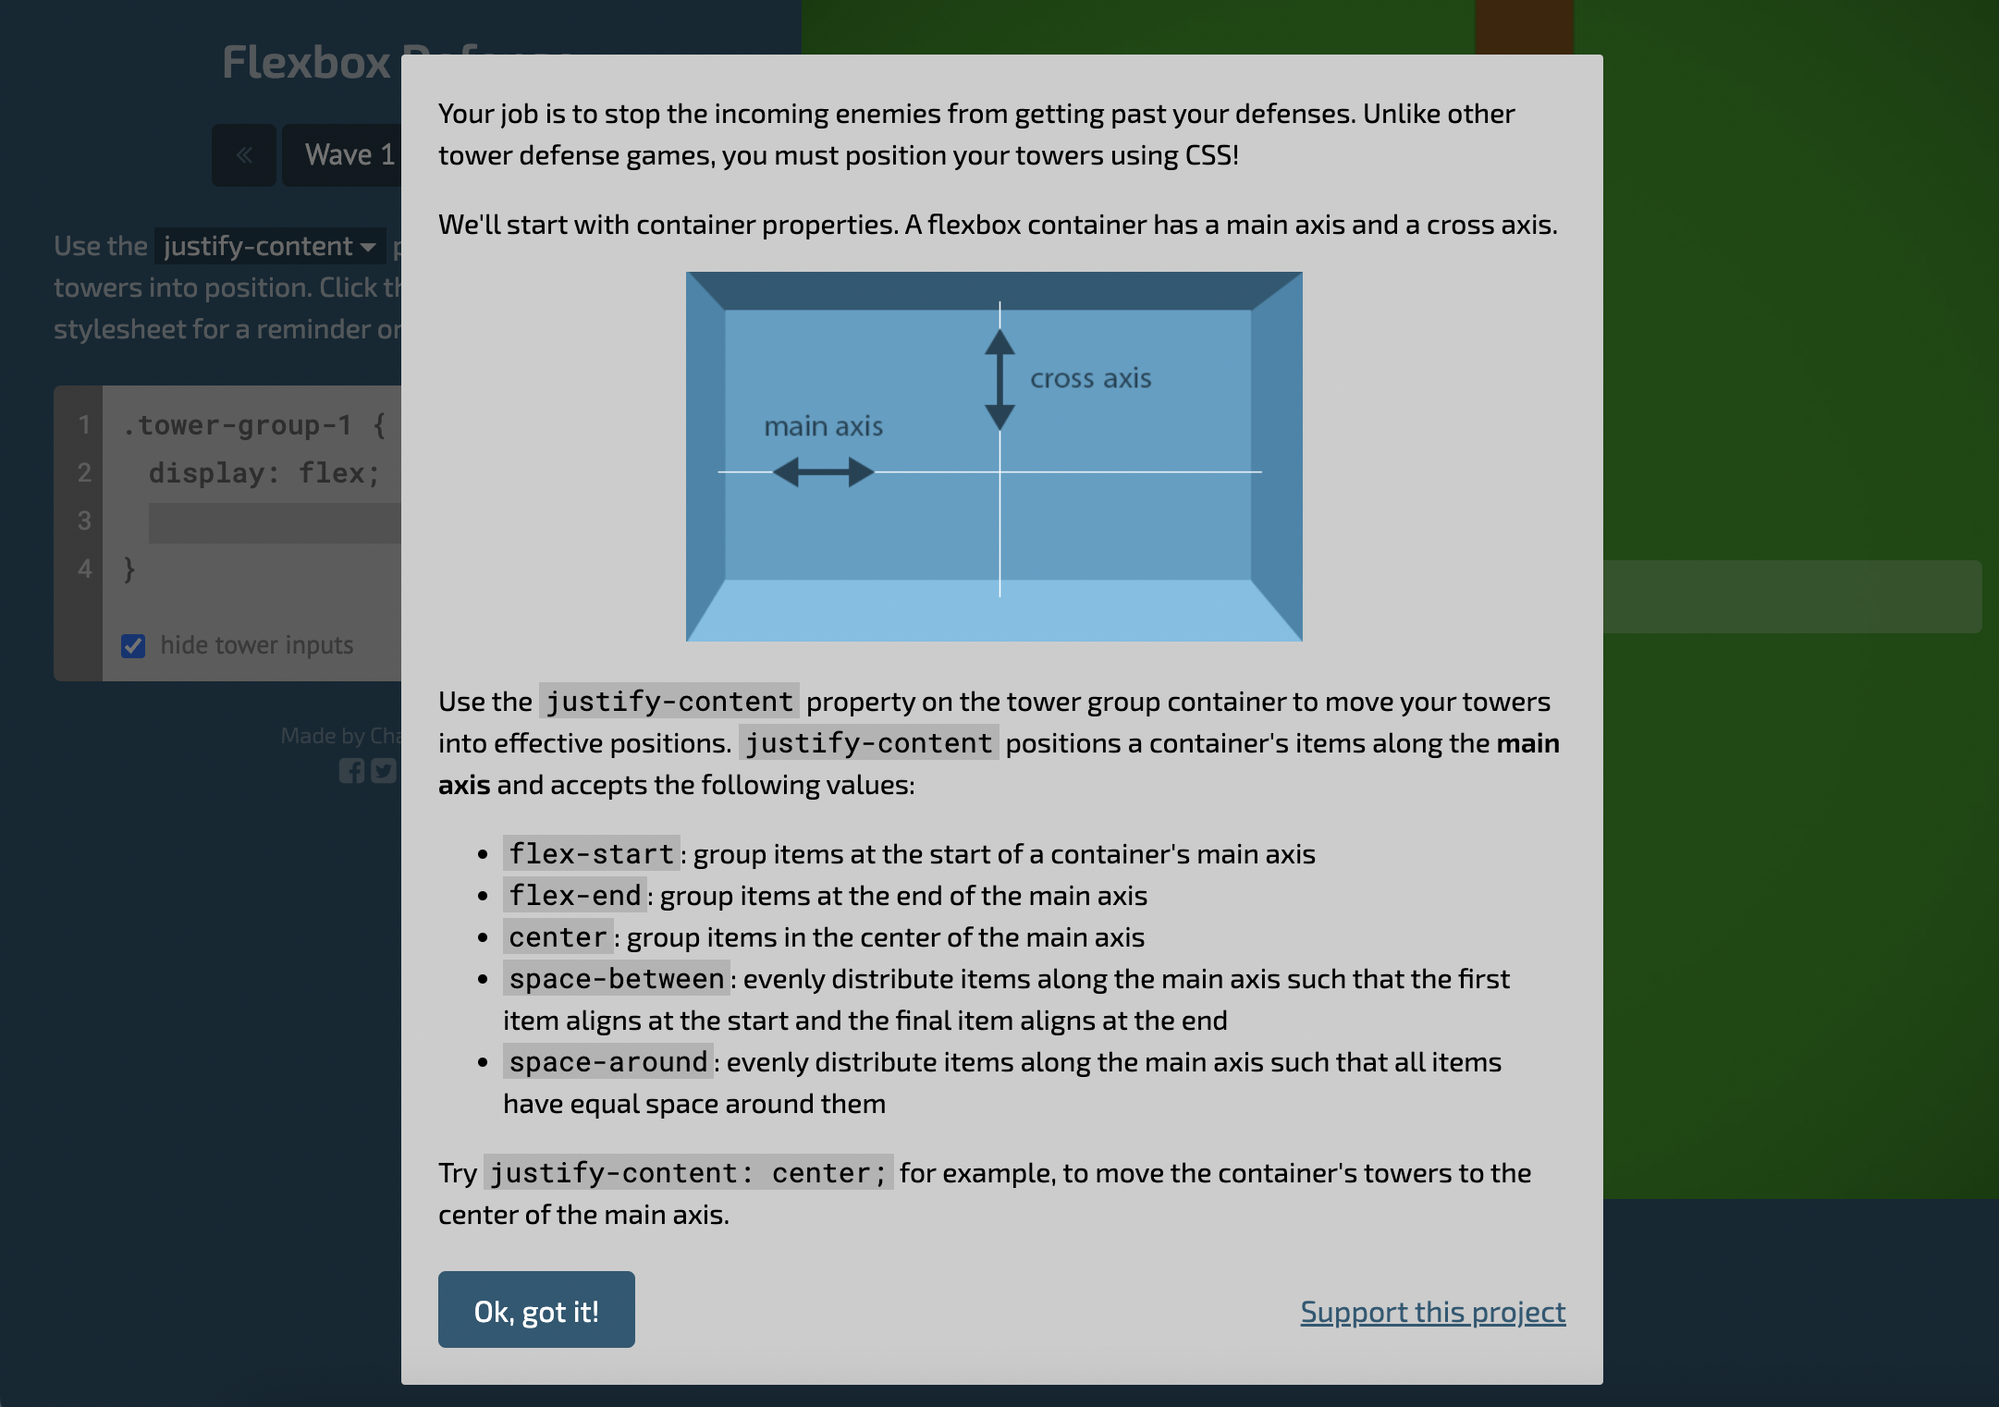Click the back navigation chevron icon

tap(243, 153)
